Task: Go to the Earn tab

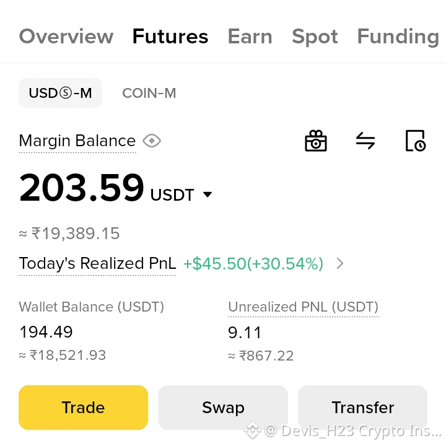Action: tap(250, 37)
